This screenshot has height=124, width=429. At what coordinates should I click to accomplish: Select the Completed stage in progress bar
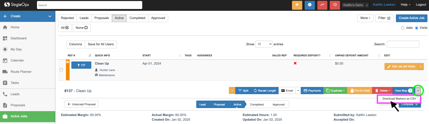(x=257, y=104)
